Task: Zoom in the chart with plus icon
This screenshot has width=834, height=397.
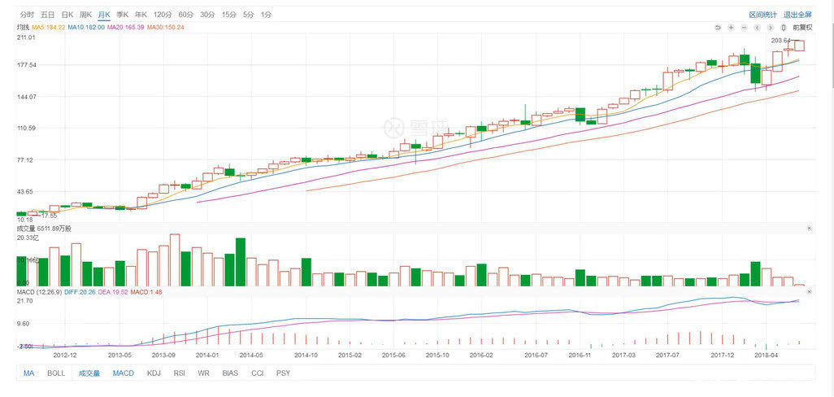Action: pos(731,28)
